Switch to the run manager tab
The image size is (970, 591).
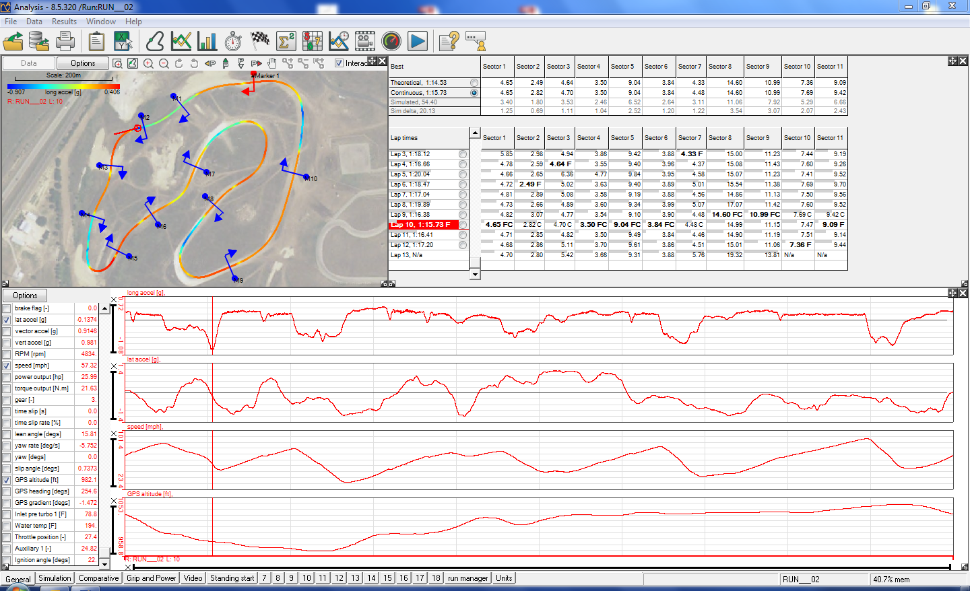click(x=467, y=578)
